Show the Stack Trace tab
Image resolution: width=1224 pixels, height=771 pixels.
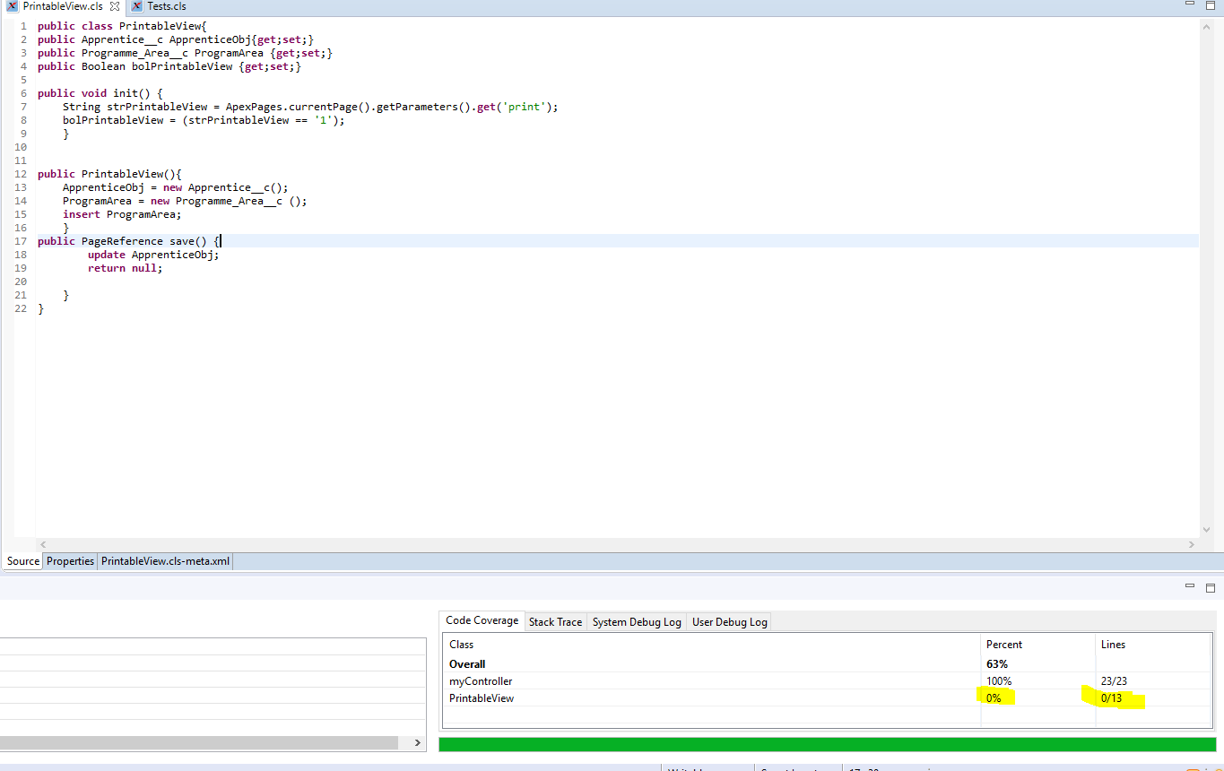point(555,621)
